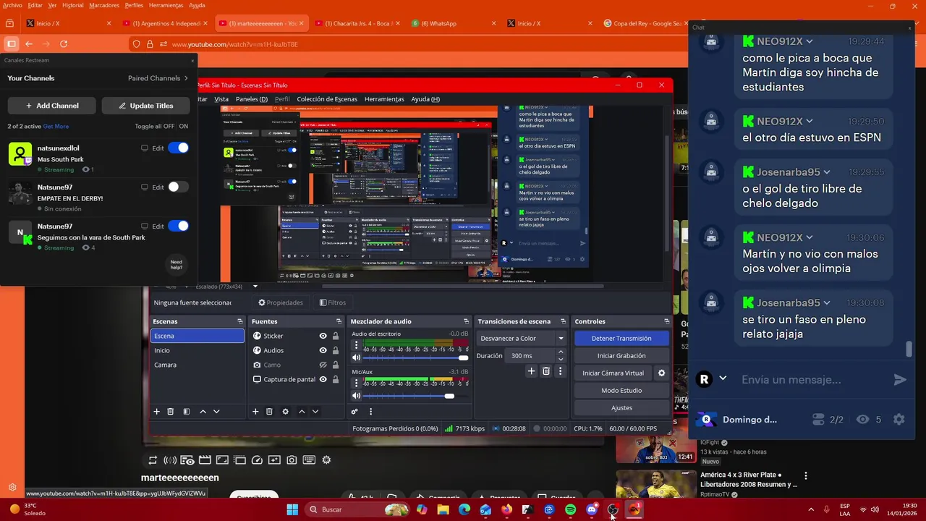Move source up arrow in Fuentes

302,411
